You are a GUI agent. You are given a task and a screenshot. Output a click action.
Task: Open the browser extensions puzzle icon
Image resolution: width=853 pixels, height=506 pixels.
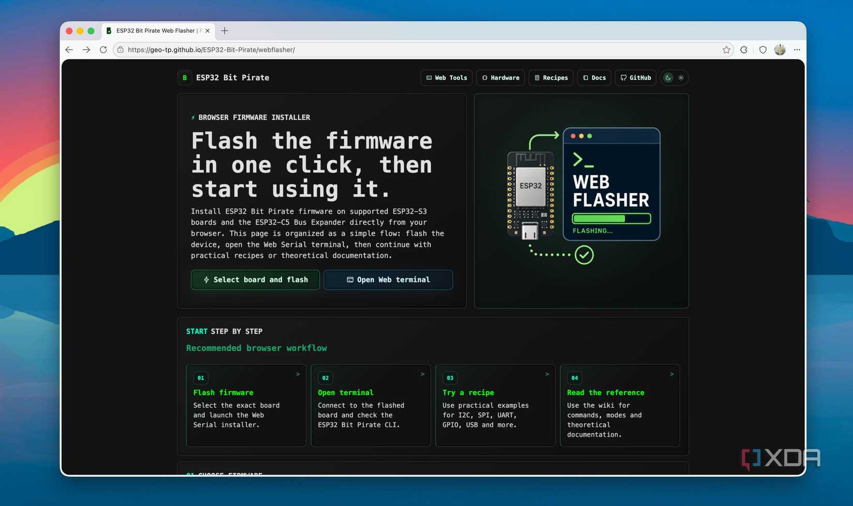pyautogui.click(x=743, y=50)
